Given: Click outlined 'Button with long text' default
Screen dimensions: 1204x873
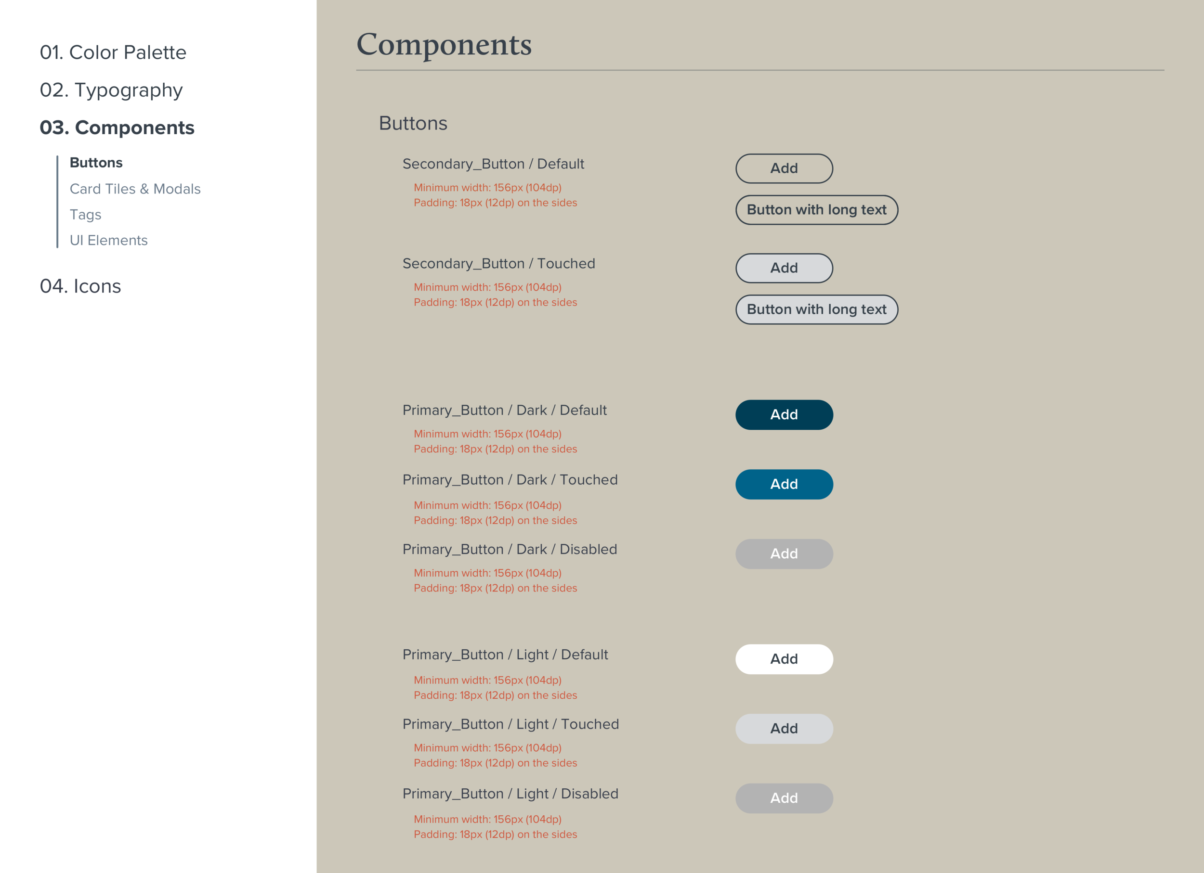Looking at the screenshot, I should [x=816, y=210].
